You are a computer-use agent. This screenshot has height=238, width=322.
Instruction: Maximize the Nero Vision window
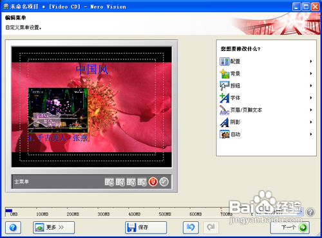[x=306, y=6]
